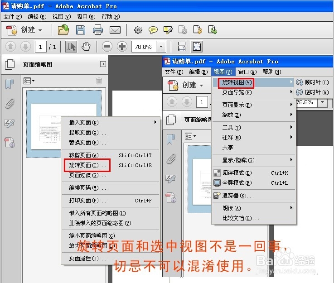Send by email using the envelope icon
This screenshot has width=334, height=283.
(x=115, y=30)
